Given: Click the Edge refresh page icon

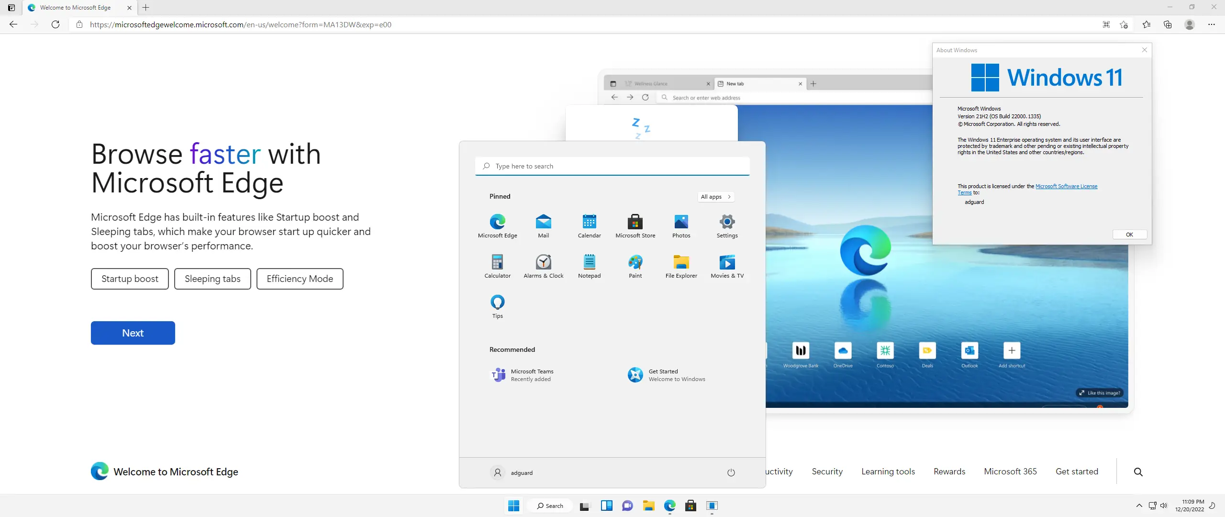Looking at the screenshot, I should click(56, 24).
